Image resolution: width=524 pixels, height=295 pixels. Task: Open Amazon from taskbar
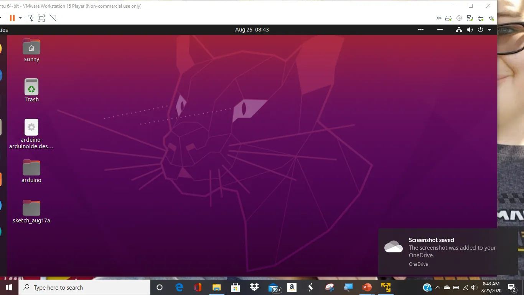292,287
